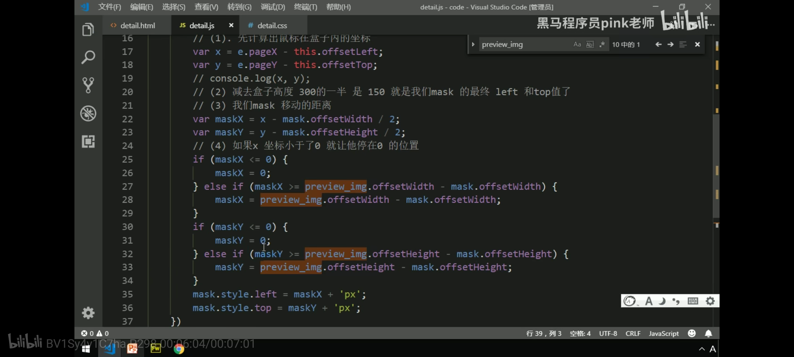Image resolution: width=794 pixels, height=357 pixels.
Task: Click the errors and warnings status indicator
Action: pos(95,333)
